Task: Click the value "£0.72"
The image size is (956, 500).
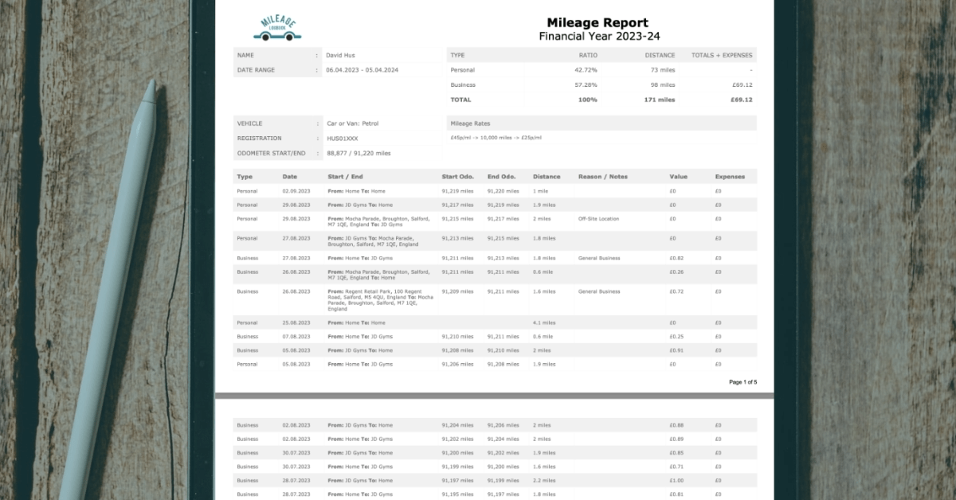Action: 676,291
